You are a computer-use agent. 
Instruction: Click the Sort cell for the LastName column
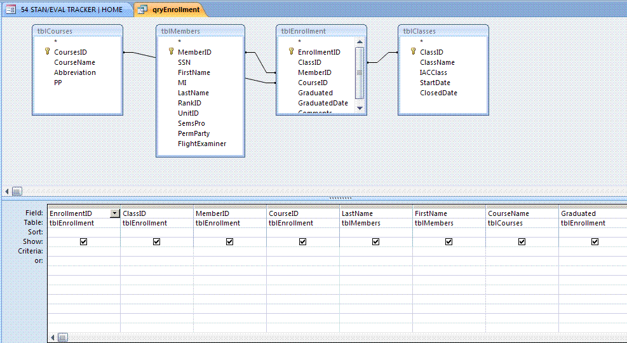point(375,232)
